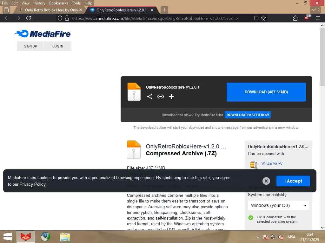Open the globe app in taskbar
The image size is (325, 243).
click(45, 237)
